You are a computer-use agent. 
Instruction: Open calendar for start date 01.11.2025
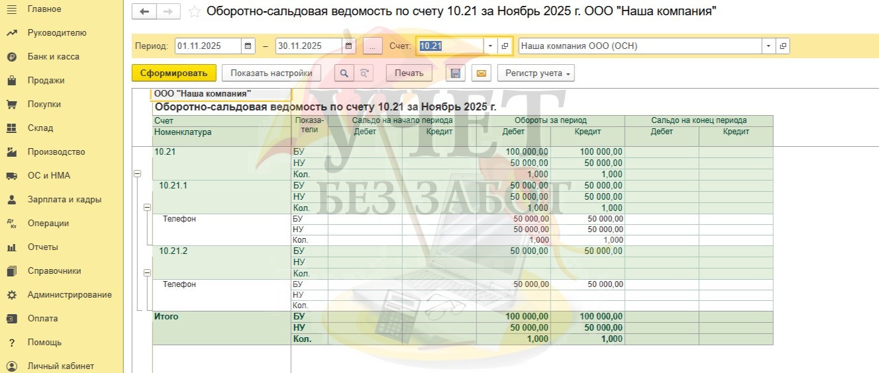[x=248, y=46]
